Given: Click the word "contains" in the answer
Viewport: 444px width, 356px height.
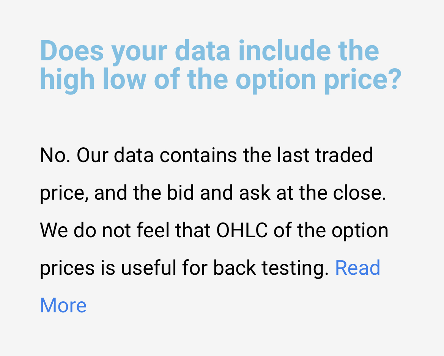Looking at the screenshot, I should pyautogui.click(x=198, y=155).
